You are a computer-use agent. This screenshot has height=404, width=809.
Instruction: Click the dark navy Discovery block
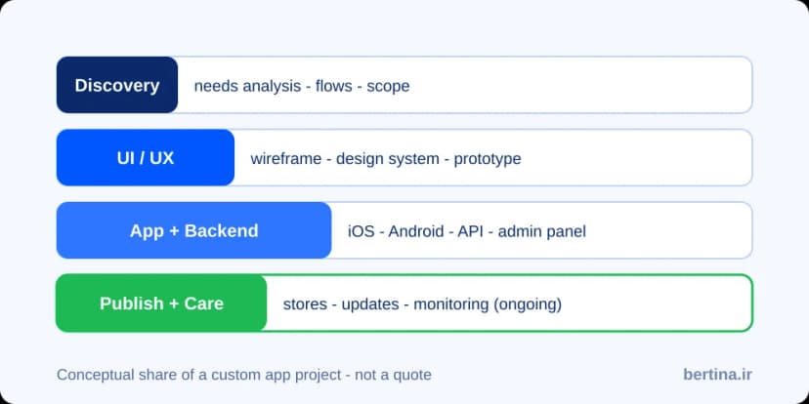(117, 85)
